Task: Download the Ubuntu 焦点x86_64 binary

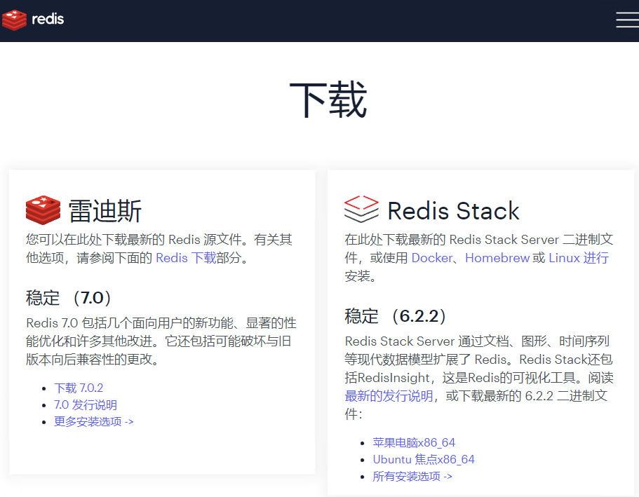Action: click(x=422, y=459)
